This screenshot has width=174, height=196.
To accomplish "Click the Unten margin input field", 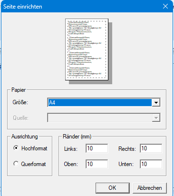I will pyautogui.click(x=151, y=164).
